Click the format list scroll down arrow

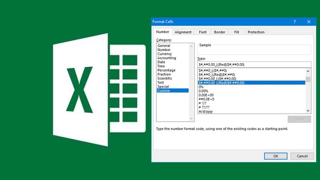click(308, 111)
